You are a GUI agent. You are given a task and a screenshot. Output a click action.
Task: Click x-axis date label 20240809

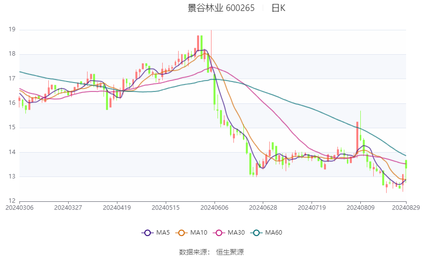pos(361,208)
